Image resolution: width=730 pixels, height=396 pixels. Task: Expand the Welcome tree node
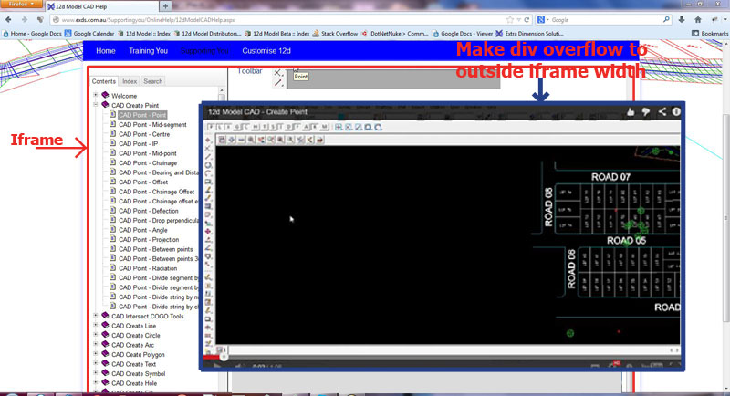coord(96,95)
